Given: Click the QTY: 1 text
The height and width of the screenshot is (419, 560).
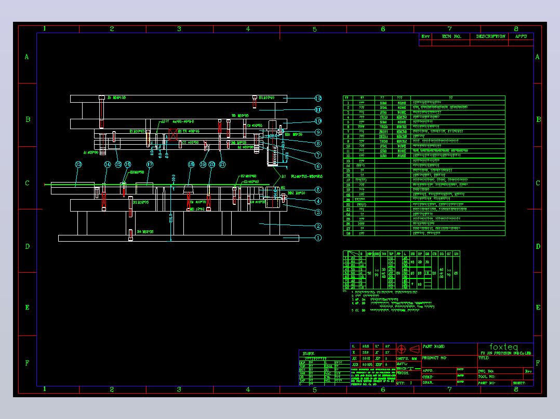Looking at the screenshot, I should tap(404, 383).
